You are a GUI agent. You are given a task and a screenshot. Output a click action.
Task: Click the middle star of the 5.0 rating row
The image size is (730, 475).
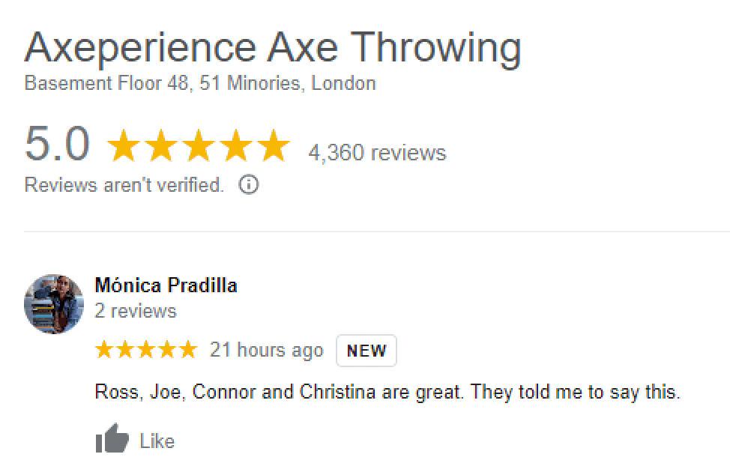[x=200, y=147]
